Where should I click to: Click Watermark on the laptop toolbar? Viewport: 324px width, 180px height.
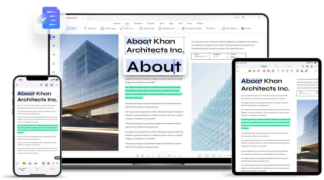[x=147, y=28]
